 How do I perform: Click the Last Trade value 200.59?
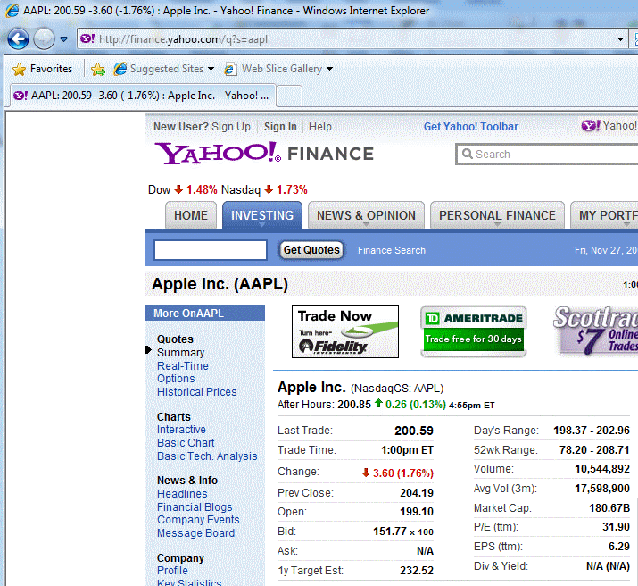(x=414, y=431)
